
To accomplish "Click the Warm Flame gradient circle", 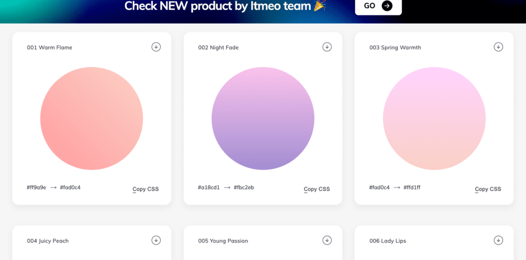I will click(x=91, y=118).
